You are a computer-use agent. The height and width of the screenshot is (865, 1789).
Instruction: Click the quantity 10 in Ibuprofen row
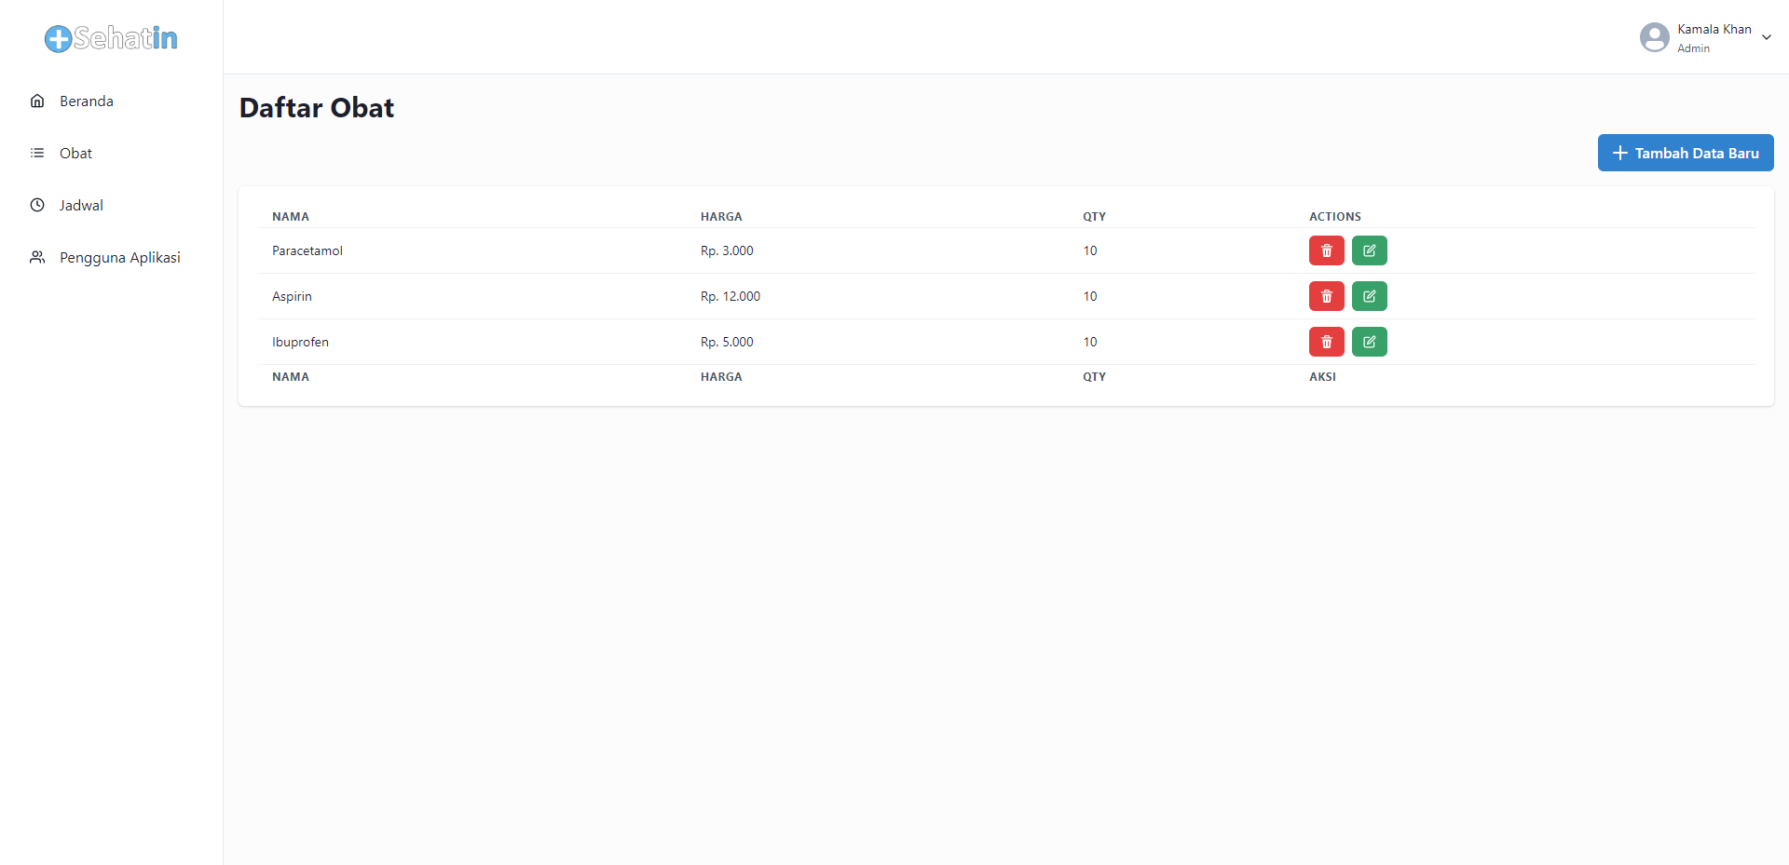point(1090,342)
